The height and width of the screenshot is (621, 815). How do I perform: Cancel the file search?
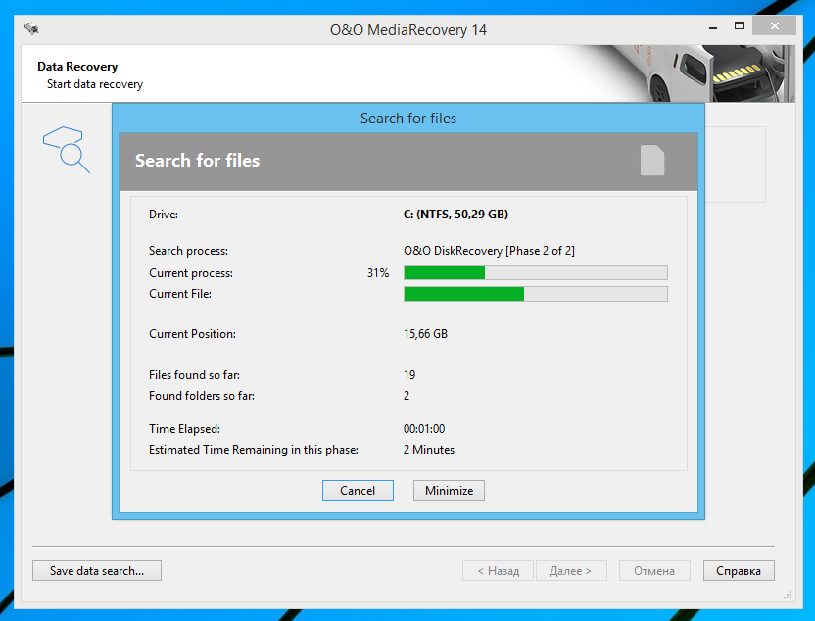click(x=358, y=490)
